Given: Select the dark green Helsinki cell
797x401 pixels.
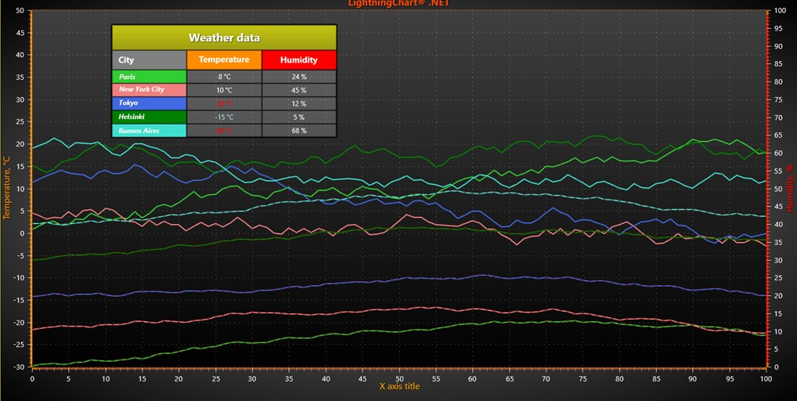Looking at the screenshot, I should pyautogui.click(x=149, y=117).
